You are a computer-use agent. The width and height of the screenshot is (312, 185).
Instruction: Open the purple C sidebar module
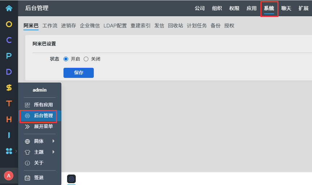[9, 40]
